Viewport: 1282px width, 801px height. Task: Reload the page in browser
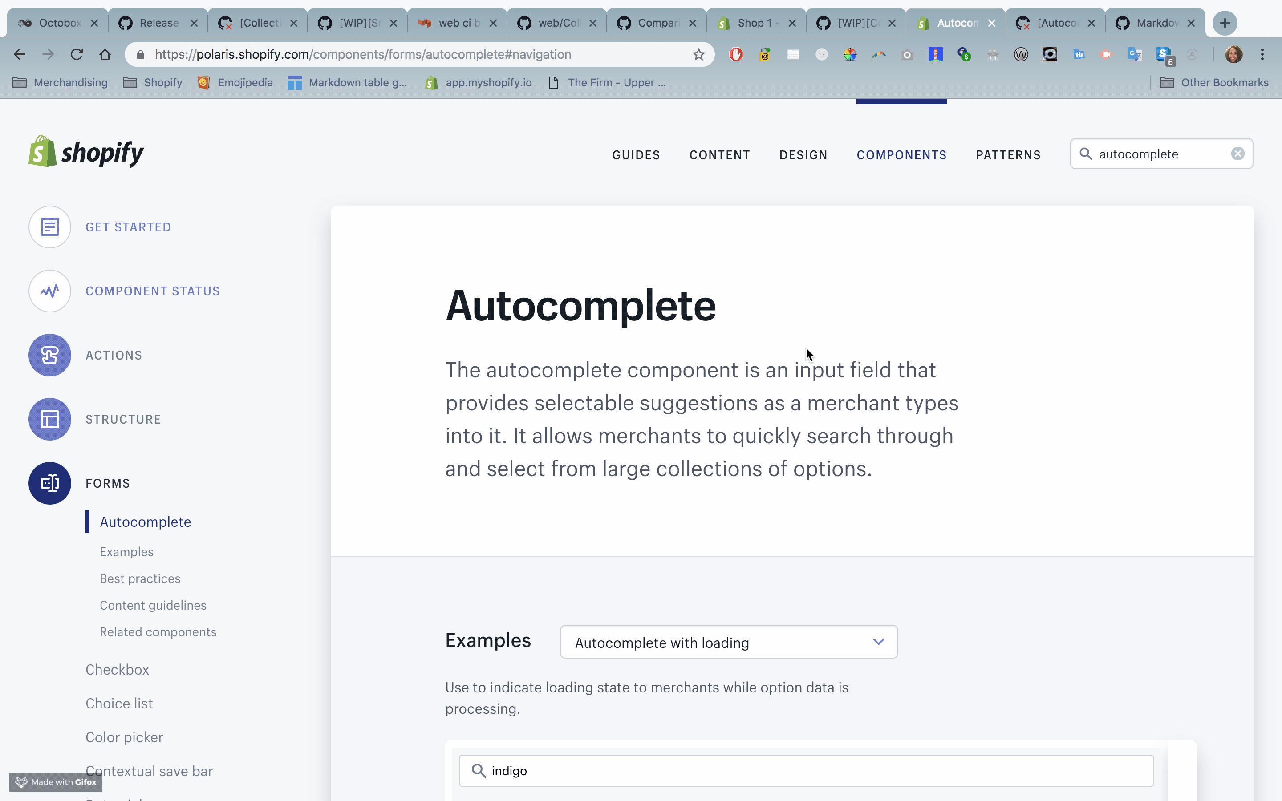coord(77,54)
